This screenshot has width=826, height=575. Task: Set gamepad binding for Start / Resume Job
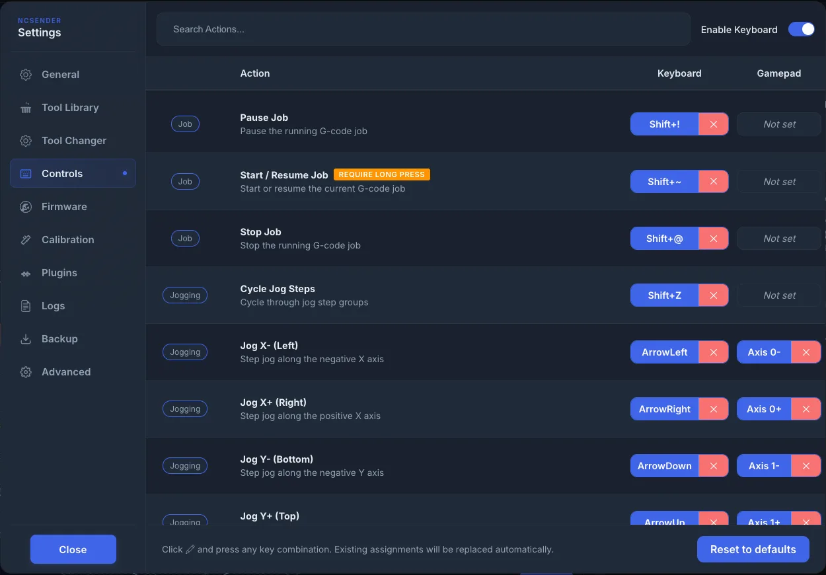pos(779,182)
